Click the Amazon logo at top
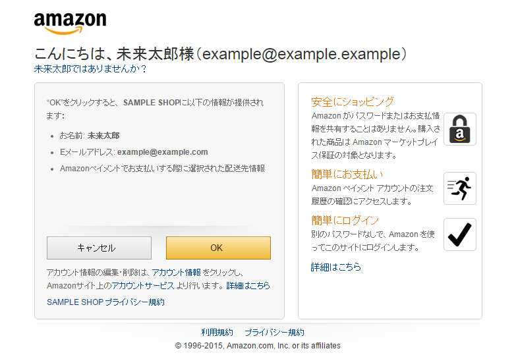 click(x=70, y=23)
